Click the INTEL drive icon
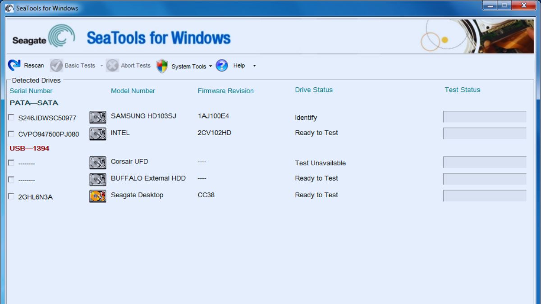The width and height of the screenshot is (541, 304). 98,134
